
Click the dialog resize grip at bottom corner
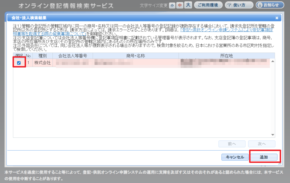point(280,163)
